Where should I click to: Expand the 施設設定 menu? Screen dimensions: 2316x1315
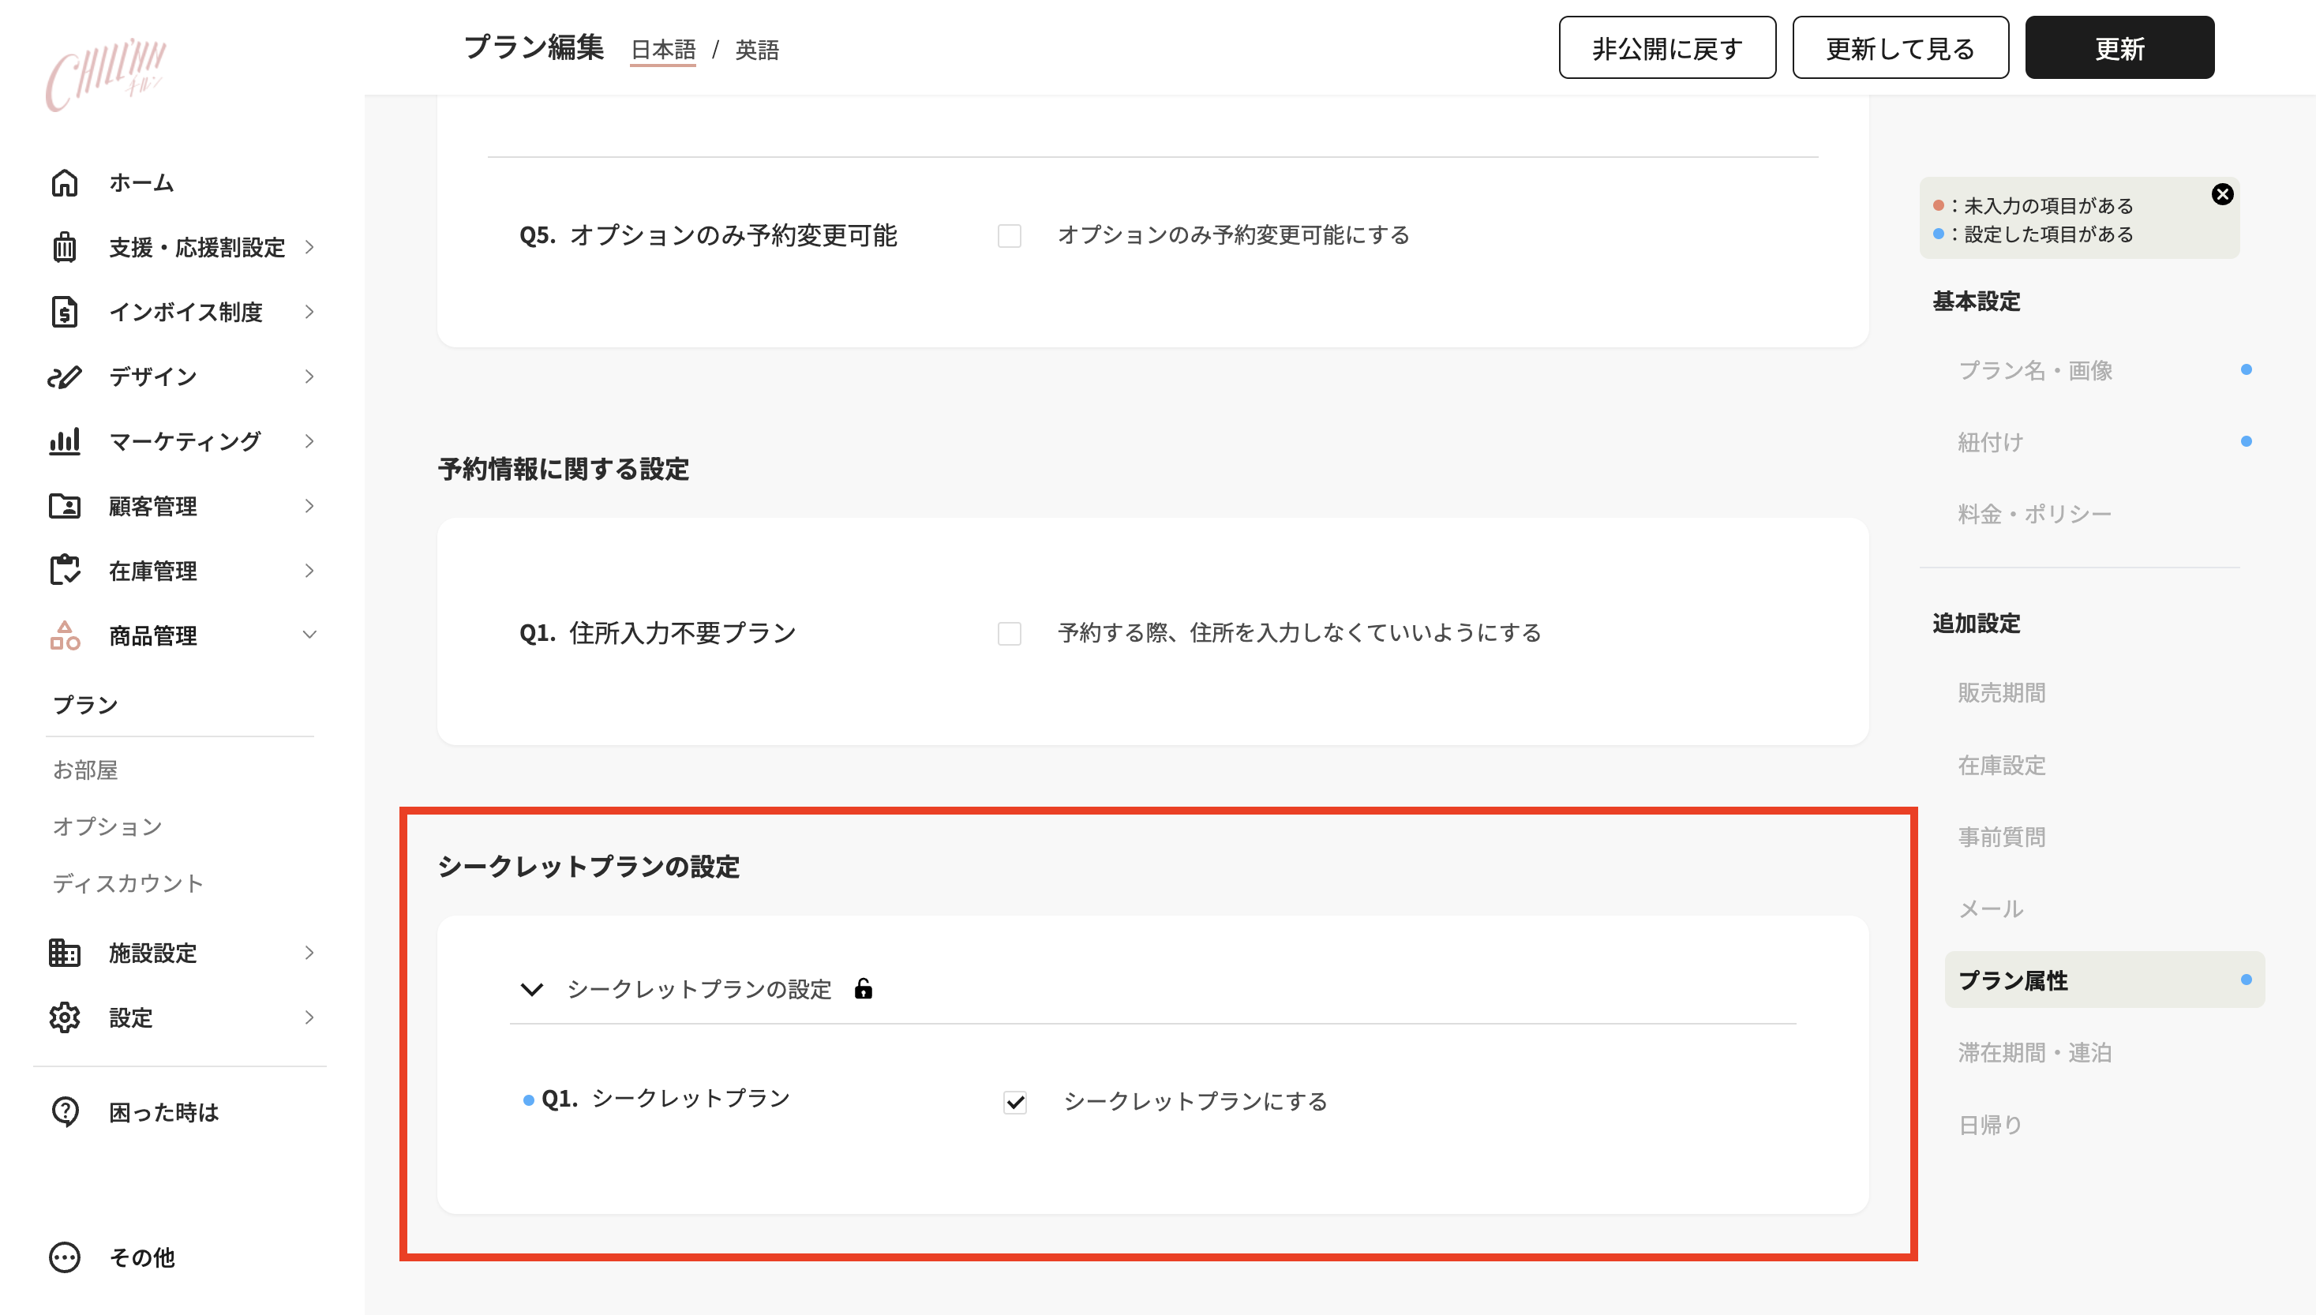[x=308, y=953]
